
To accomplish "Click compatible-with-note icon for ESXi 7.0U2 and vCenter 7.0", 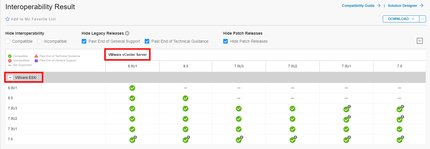I will click(400, 119).
